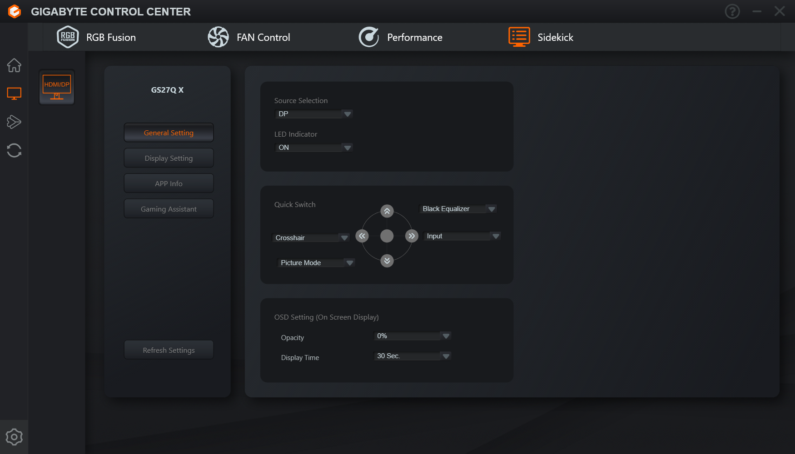Click the Sidekick monitor list icon

[x=519, y=37]
